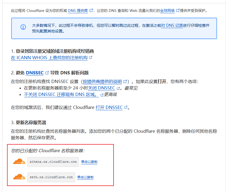
Task: Copy athena.ns.cloudflare.com via 单击以复制
Action: [x=89, y=162]
